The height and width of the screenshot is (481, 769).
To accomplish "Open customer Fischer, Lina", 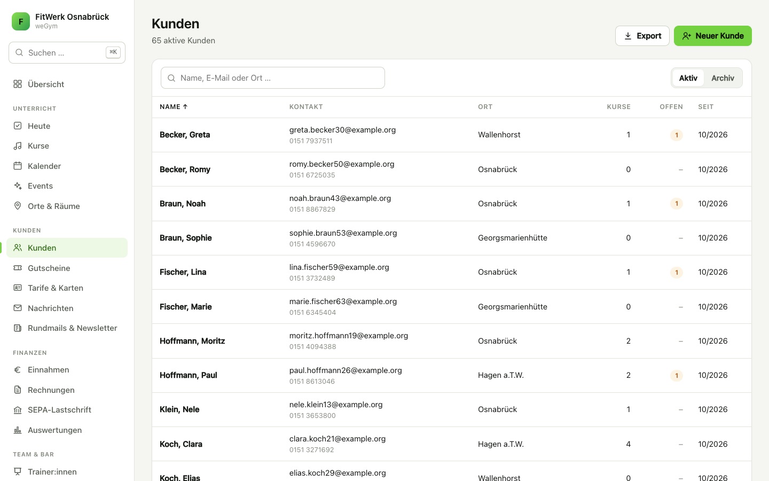I will pos(183,272).
